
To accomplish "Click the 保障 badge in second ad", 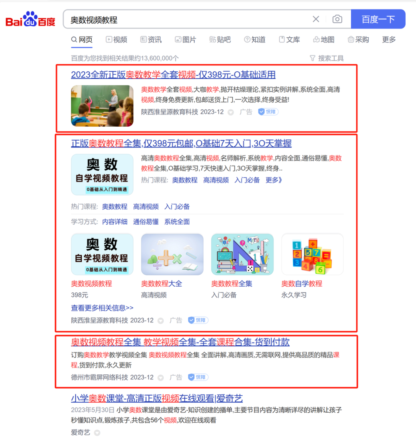I will (198, 321).
